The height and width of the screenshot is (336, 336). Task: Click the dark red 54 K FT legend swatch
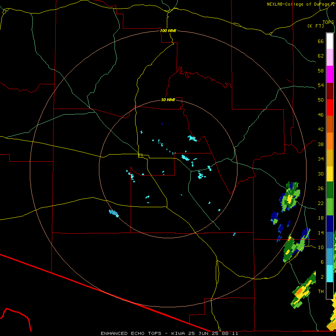330,91
